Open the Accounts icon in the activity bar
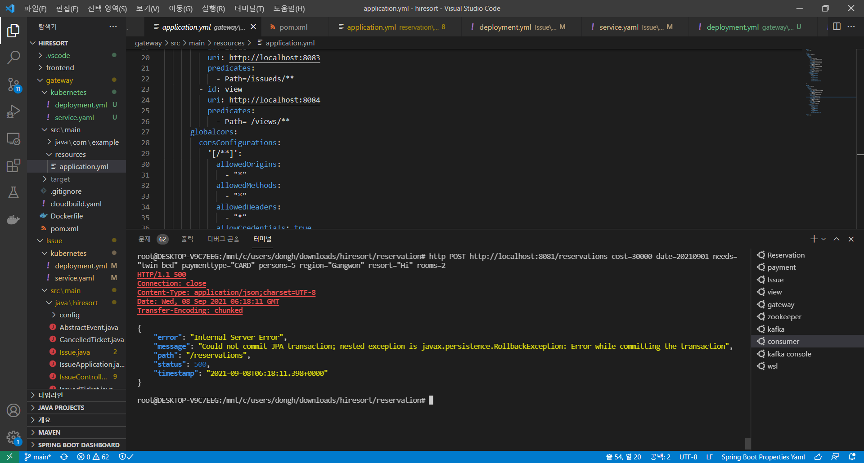Viewport: 864px width, 463px height. click(x=13, y=410)
